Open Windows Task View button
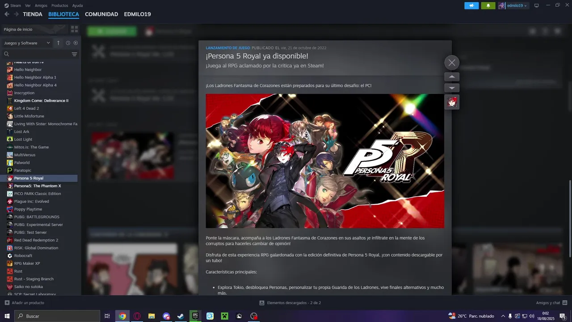Screen dimensions: 572x322 pos(107,316)
